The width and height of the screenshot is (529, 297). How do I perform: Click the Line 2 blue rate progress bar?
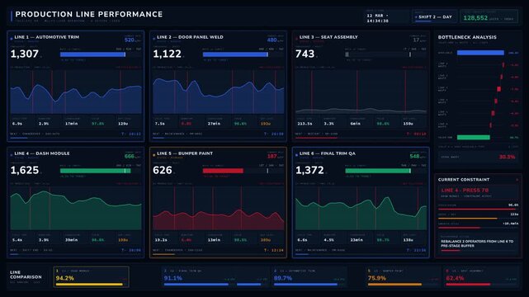(235, 54)
